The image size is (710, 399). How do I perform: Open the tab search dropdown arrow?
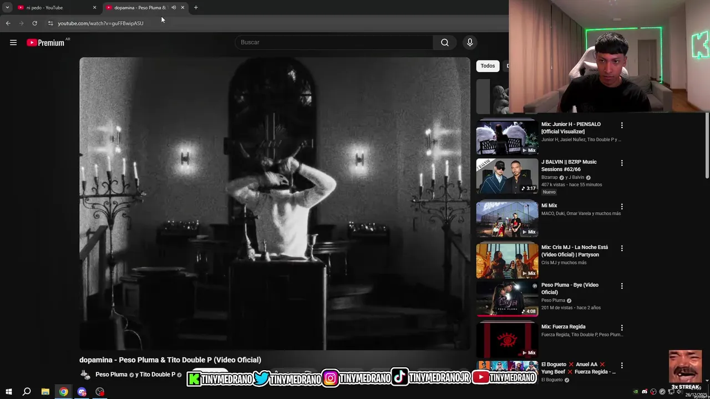pyautogui.click(x=7, y=8)
